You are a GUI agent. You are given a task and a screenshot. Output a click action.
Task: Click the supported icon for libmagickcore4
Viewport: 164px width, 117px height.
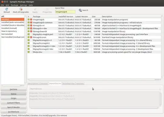pos(31,37)
